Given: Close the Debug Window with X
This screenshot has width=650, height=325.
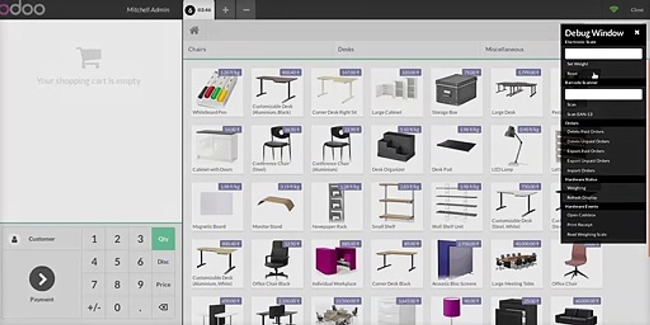Looking at the screenshot, I should [637, 32].
